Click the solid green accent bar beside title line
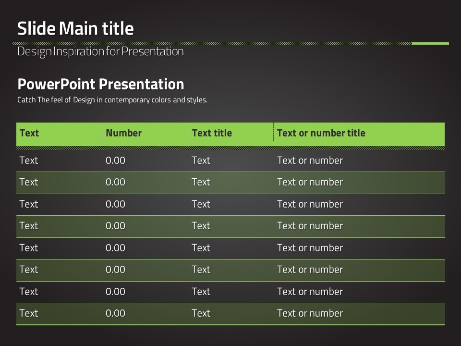461x346 pixels. pyautogui.click(x=430, y=44)
